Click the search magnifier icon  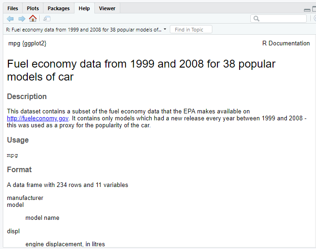[256, 19]
